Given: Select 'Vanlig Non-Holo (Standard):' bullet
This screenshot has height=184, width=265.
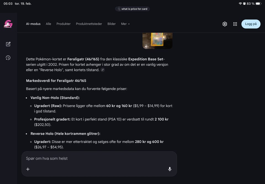Looking at the screenshot, I should (x=55, y=98).
